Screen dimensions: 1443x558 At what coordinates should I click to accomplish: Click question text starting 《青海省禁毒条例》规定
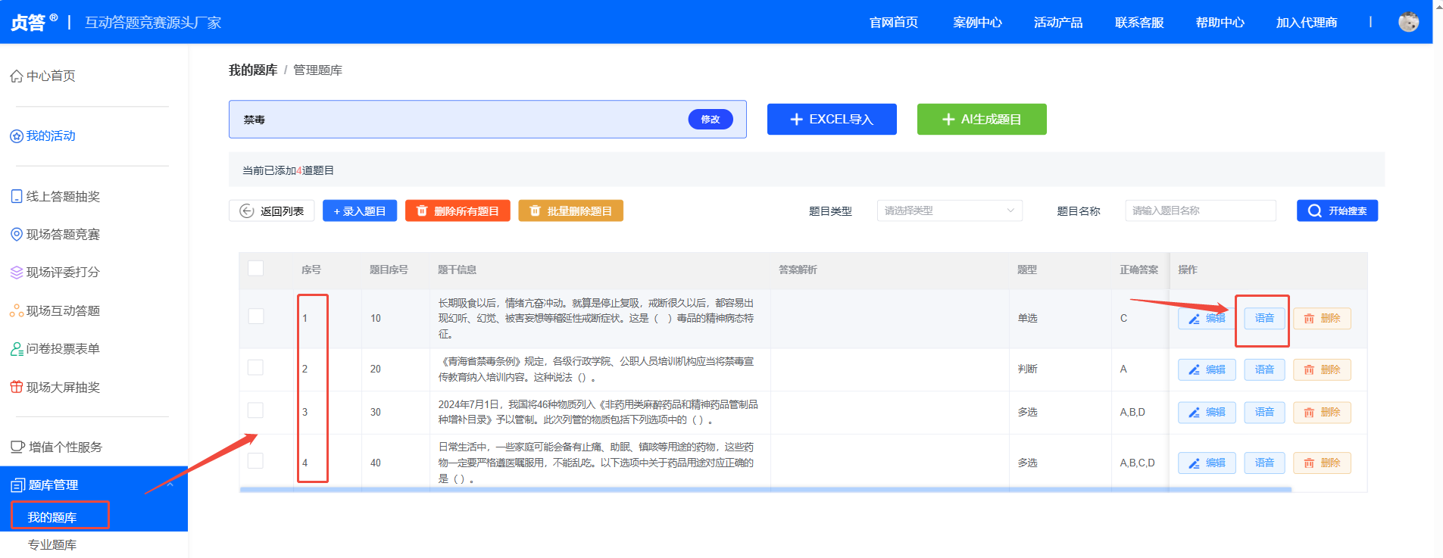596,369
